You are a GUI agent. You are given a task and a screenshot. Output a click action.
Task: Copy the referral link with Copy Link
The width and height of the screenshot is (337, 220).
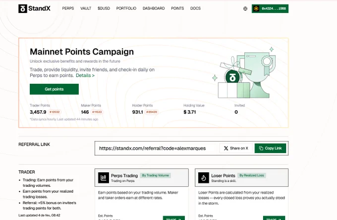(x=271, y=148)
